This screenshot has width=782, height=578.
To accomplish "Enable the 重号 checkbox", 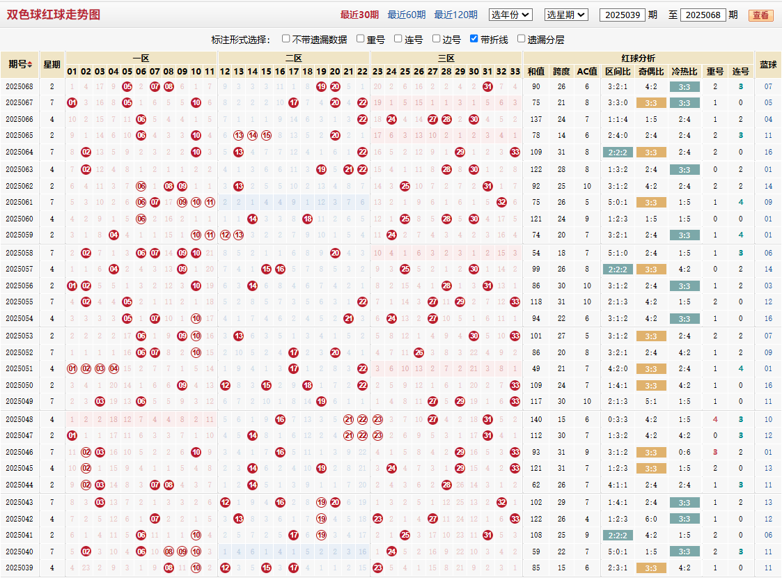I will [x=361, y=38].
